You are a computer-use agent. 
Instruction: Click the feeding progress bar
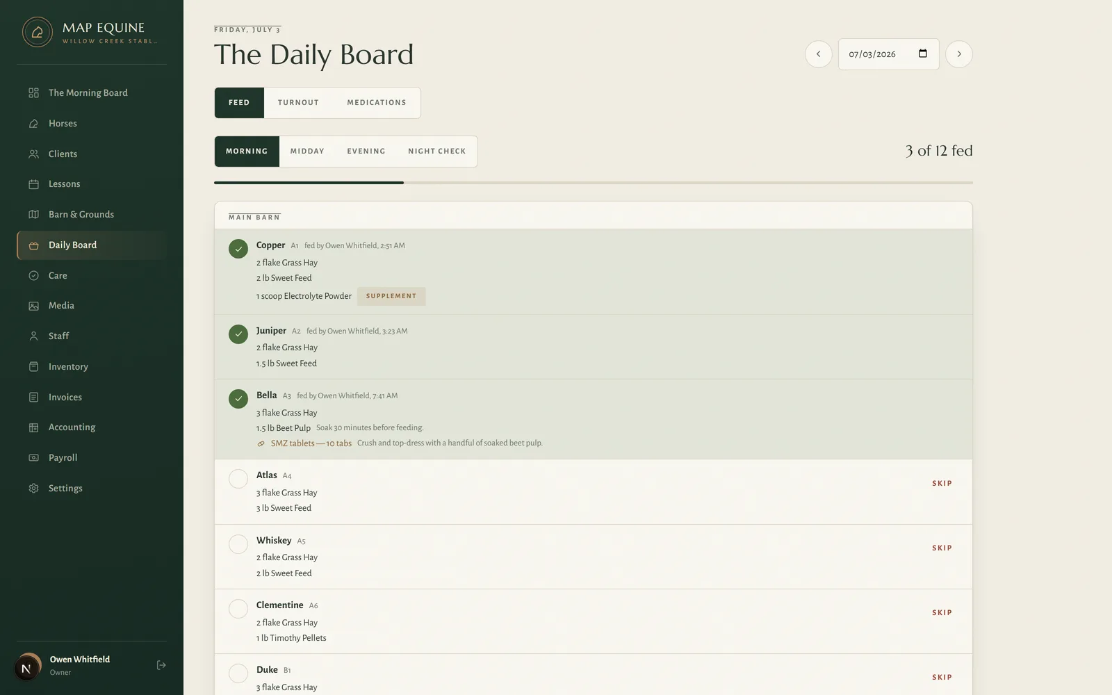(594, 183)
